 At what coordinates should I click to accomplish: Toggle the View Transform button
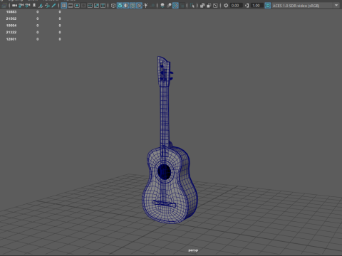(268, 5)
